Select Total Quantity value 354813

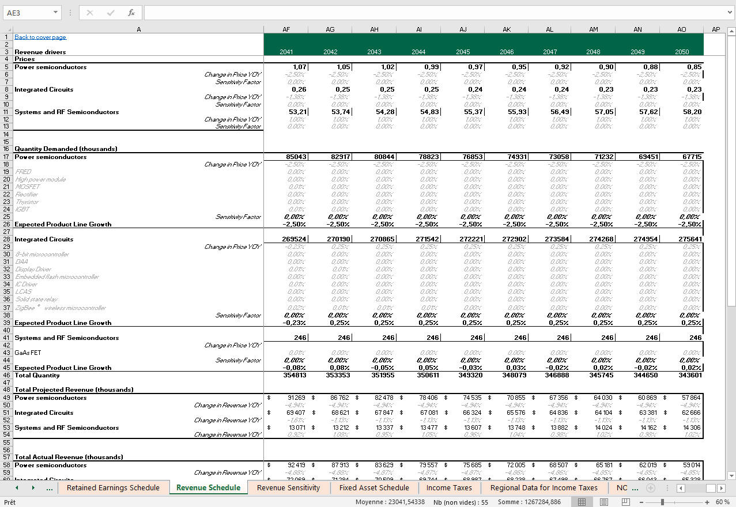pos(286,375)
